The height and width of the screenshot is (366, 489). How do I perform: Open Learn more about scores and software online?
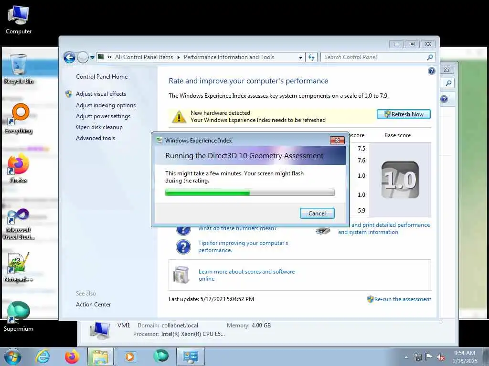point(246,275)
